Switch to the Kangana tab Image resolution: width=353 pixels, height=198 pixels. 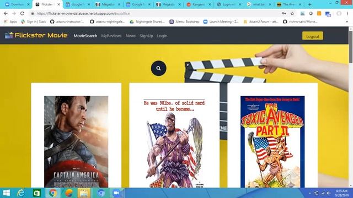click(x=199, y=4)
